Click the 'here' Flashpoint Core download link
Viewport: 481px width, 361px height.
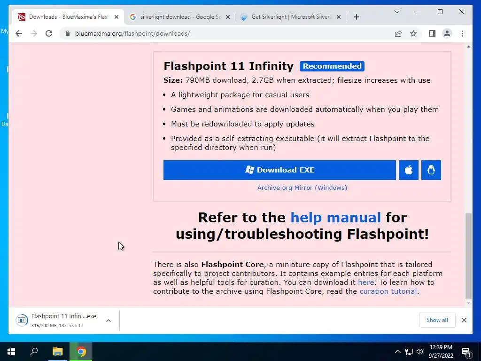pyautogui.click(x=366, y=282)
